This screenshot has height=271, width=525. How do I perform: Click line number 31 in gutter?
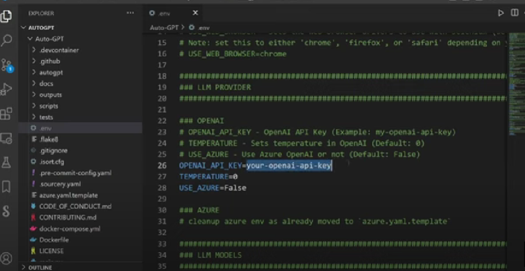click(x=162, y=222)
